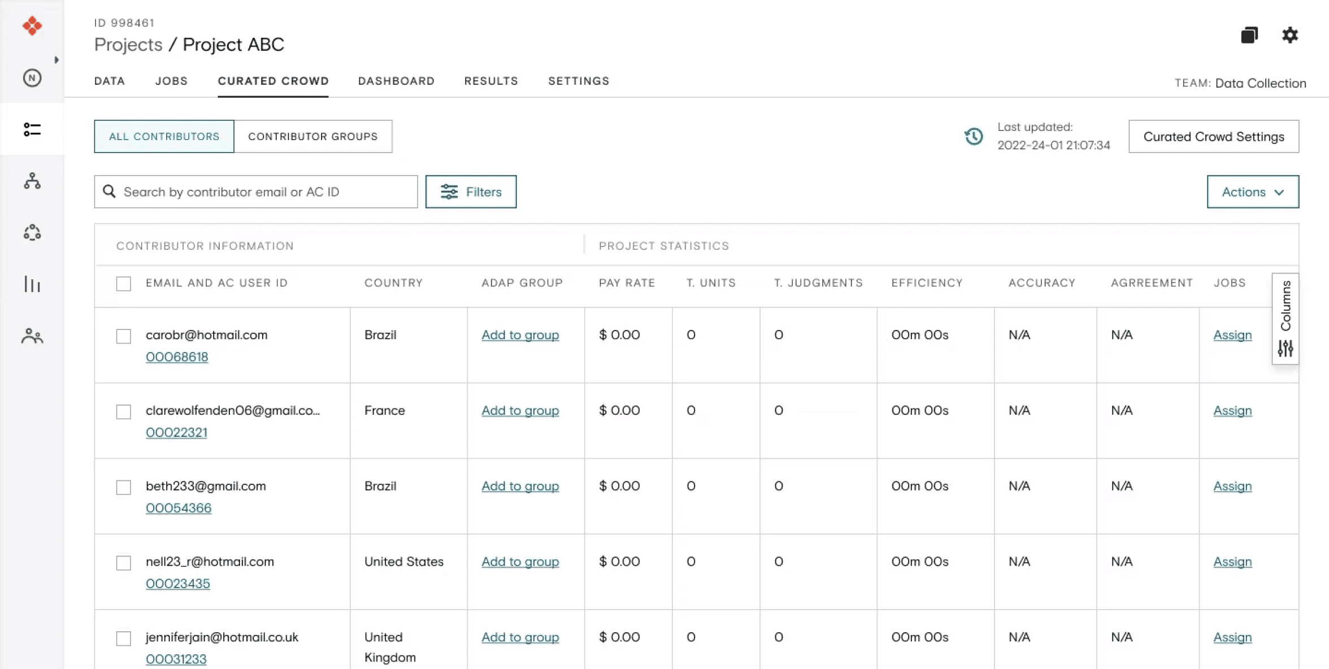Expand the Columns side panel
1329x669 pixels.
point(1285,319)
